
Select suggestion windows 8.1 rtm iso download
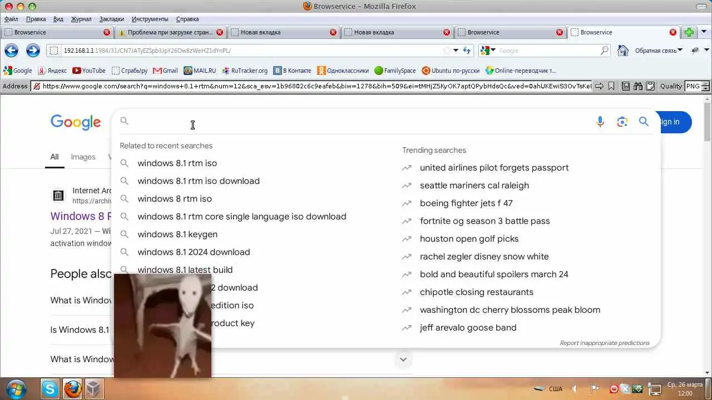click(x=199, y=181)
